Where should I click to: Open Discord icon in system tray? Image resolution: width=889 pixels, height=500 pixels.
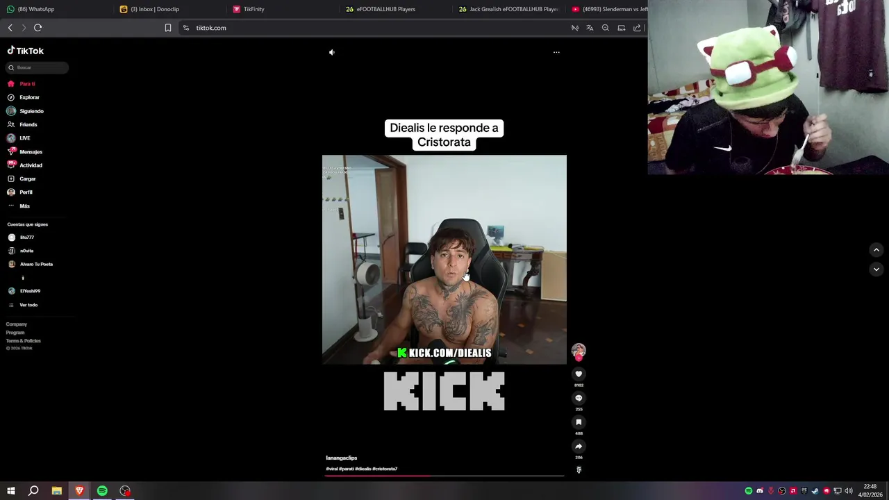click(760, 491)
